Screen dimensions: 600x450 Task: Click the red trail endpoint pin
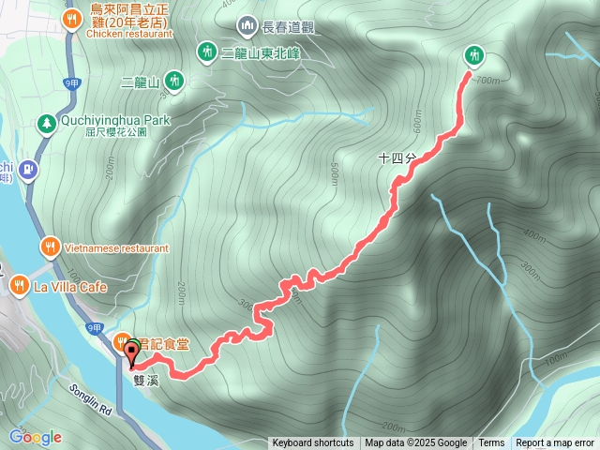click(132, 355)
